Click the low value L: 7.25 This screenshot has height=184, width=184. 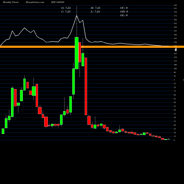(x=95, y=11)
